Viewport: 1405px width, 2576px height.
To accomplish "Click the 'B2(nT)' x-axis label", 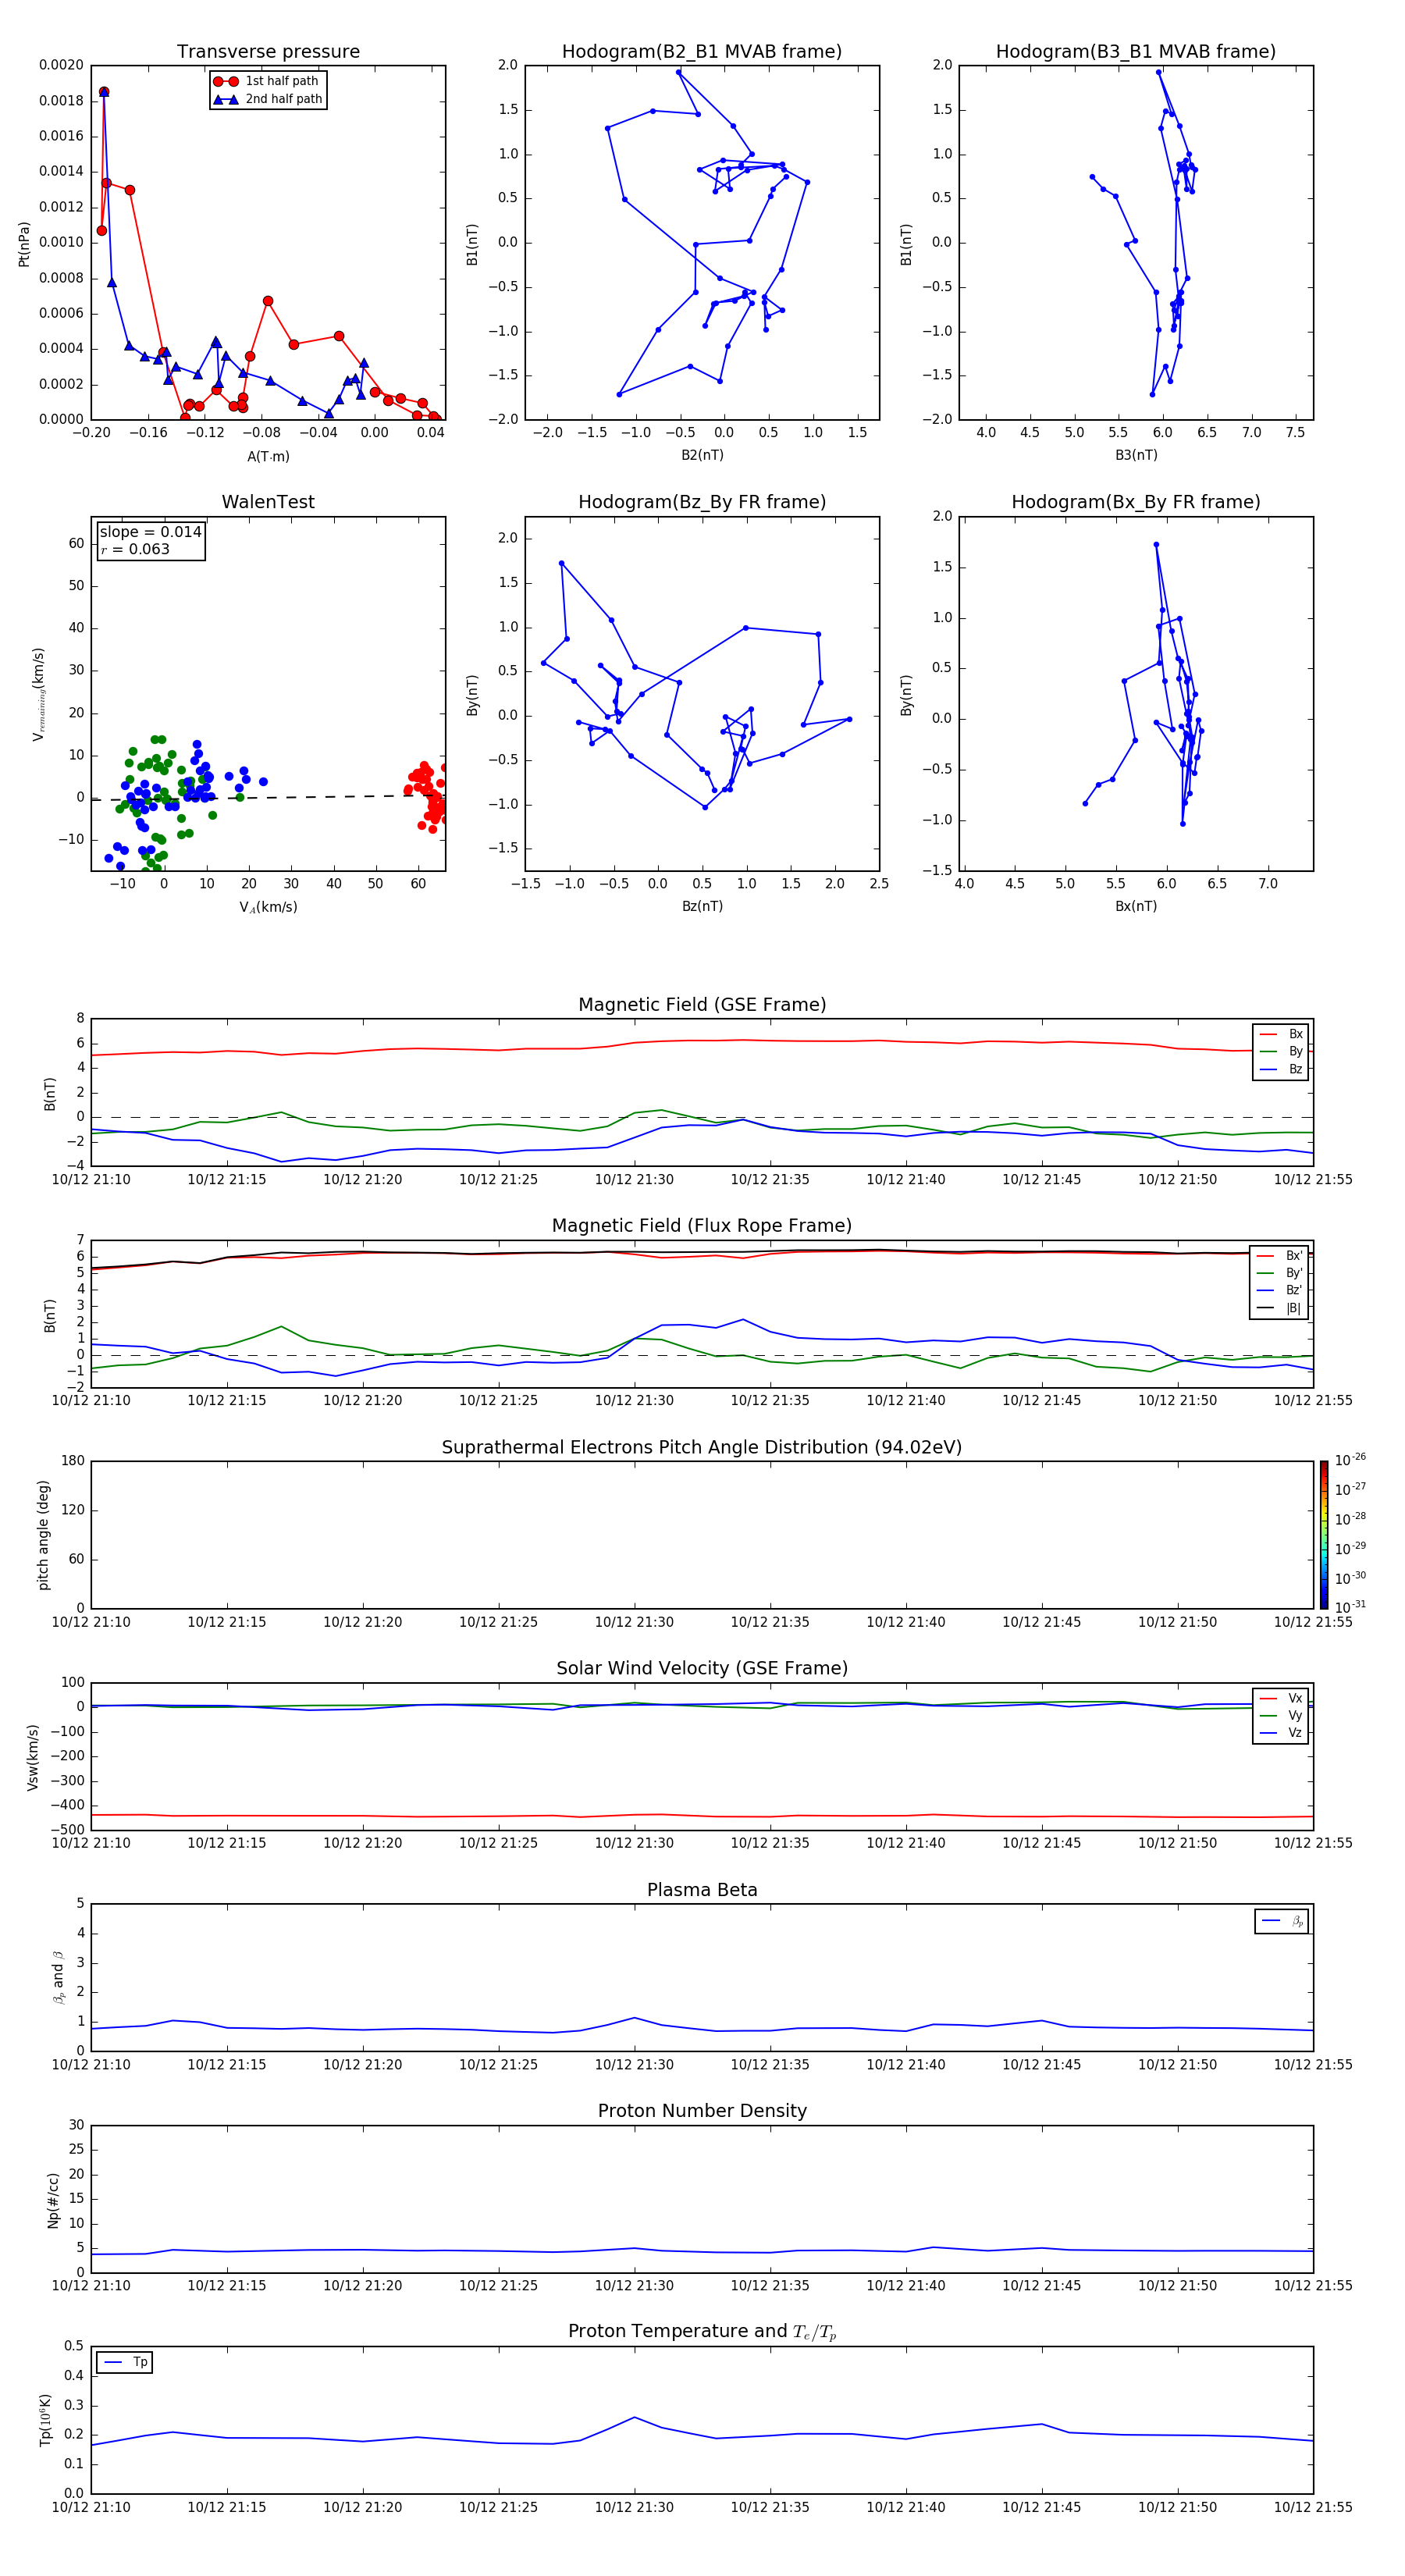I will coord(702,455).
